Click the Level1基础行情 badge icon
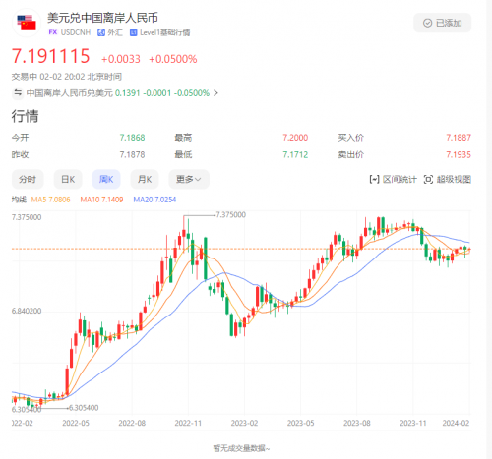This screenshot has width=492, height=459. (133, 32)
